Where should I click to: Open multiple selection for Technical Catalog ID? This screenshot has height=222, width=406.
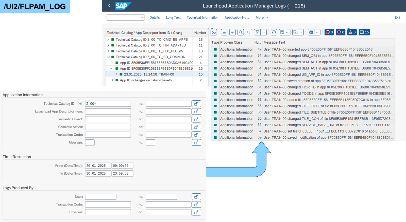tap(196, 104)
